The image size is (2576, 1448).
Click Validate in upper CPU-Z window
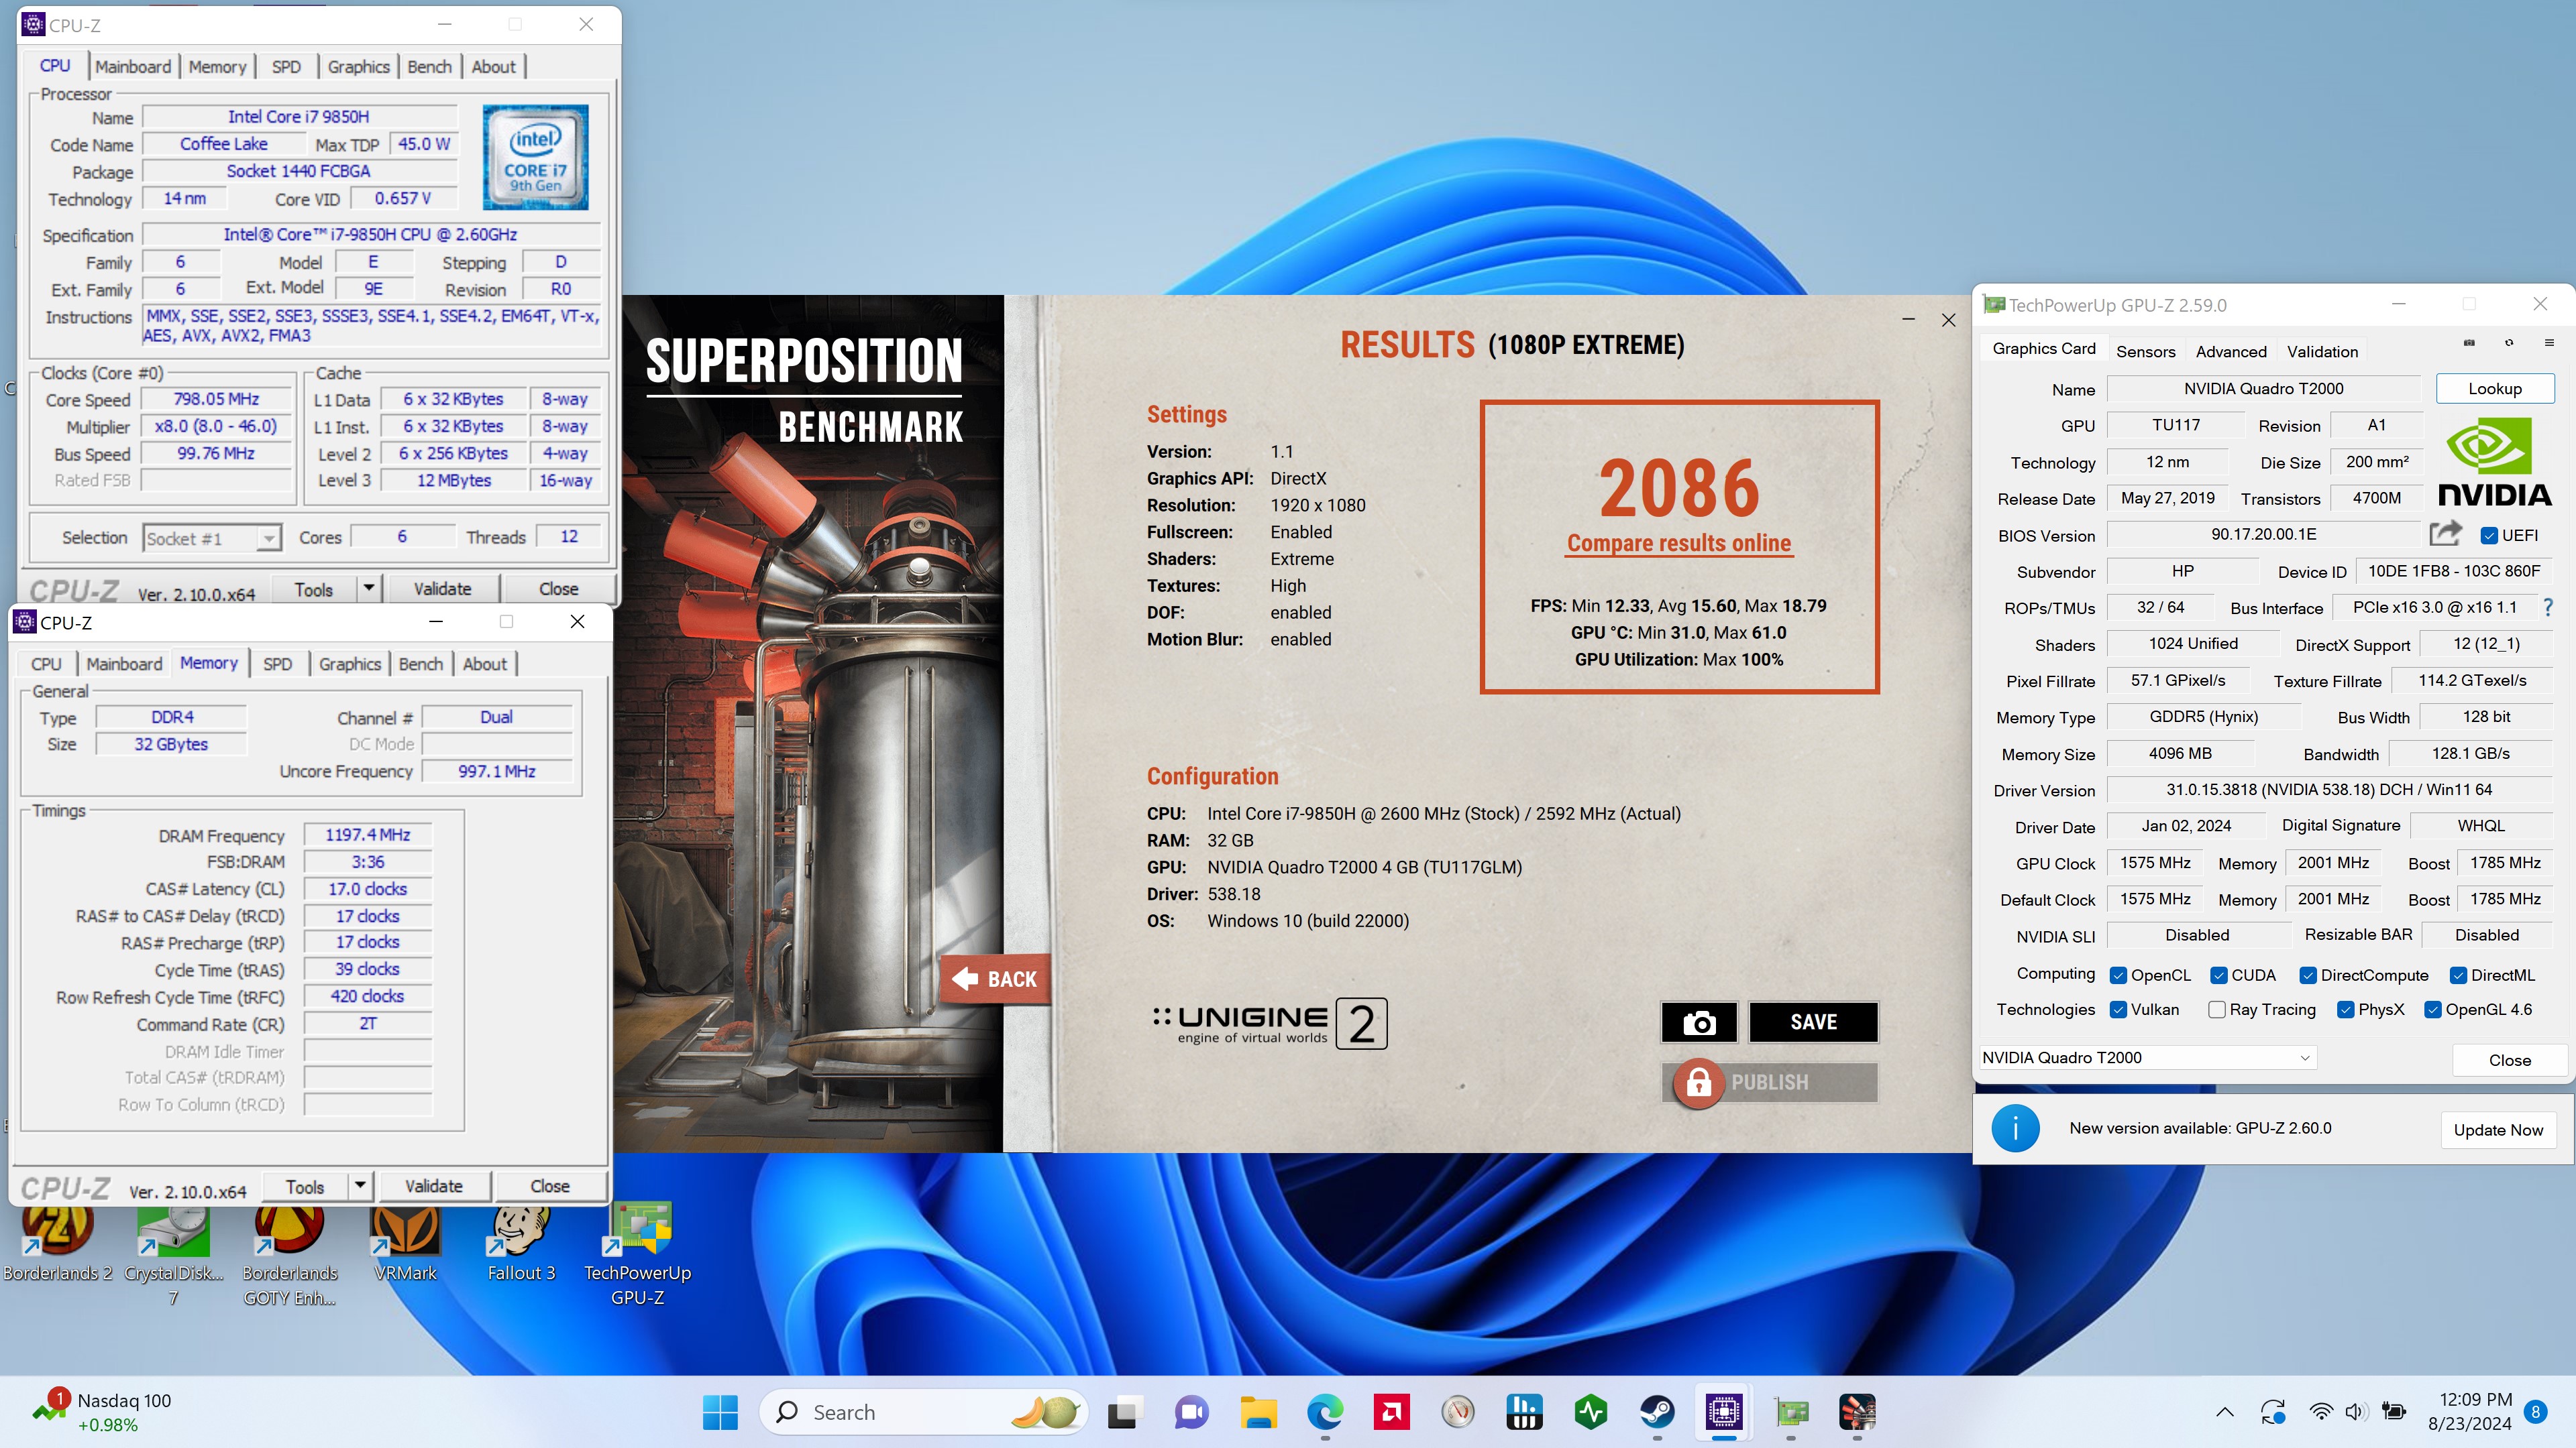[x=442, y=589]
